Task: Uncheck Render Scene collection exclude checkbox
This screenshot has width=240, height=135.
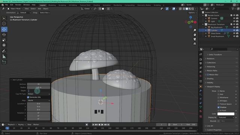Action: pyautogui.click(x=231, y=15)
